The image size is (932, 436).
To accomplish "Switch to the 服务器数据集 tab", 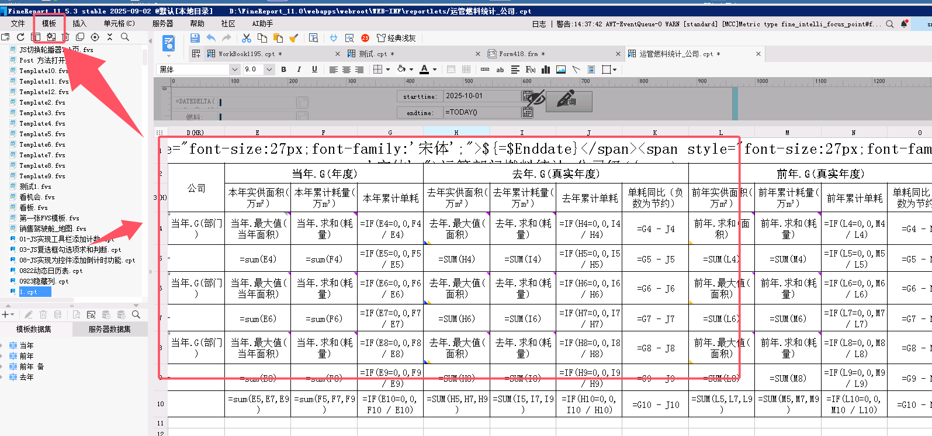I will pos(109,329).
